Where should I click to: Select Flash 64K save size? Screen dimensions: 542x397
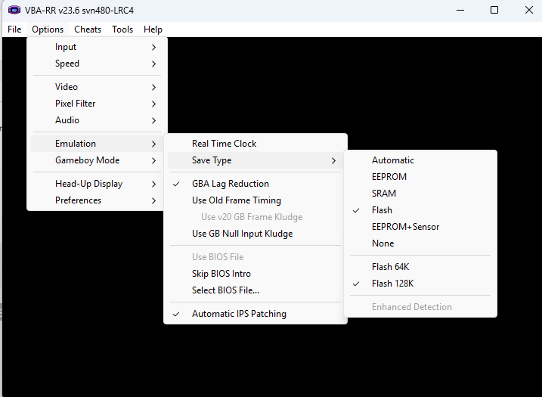click(392, 267)
